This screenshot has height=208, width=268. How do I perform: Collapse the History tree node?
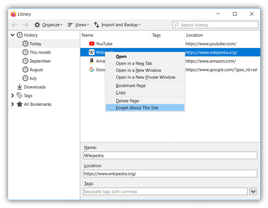pos(13,35)
